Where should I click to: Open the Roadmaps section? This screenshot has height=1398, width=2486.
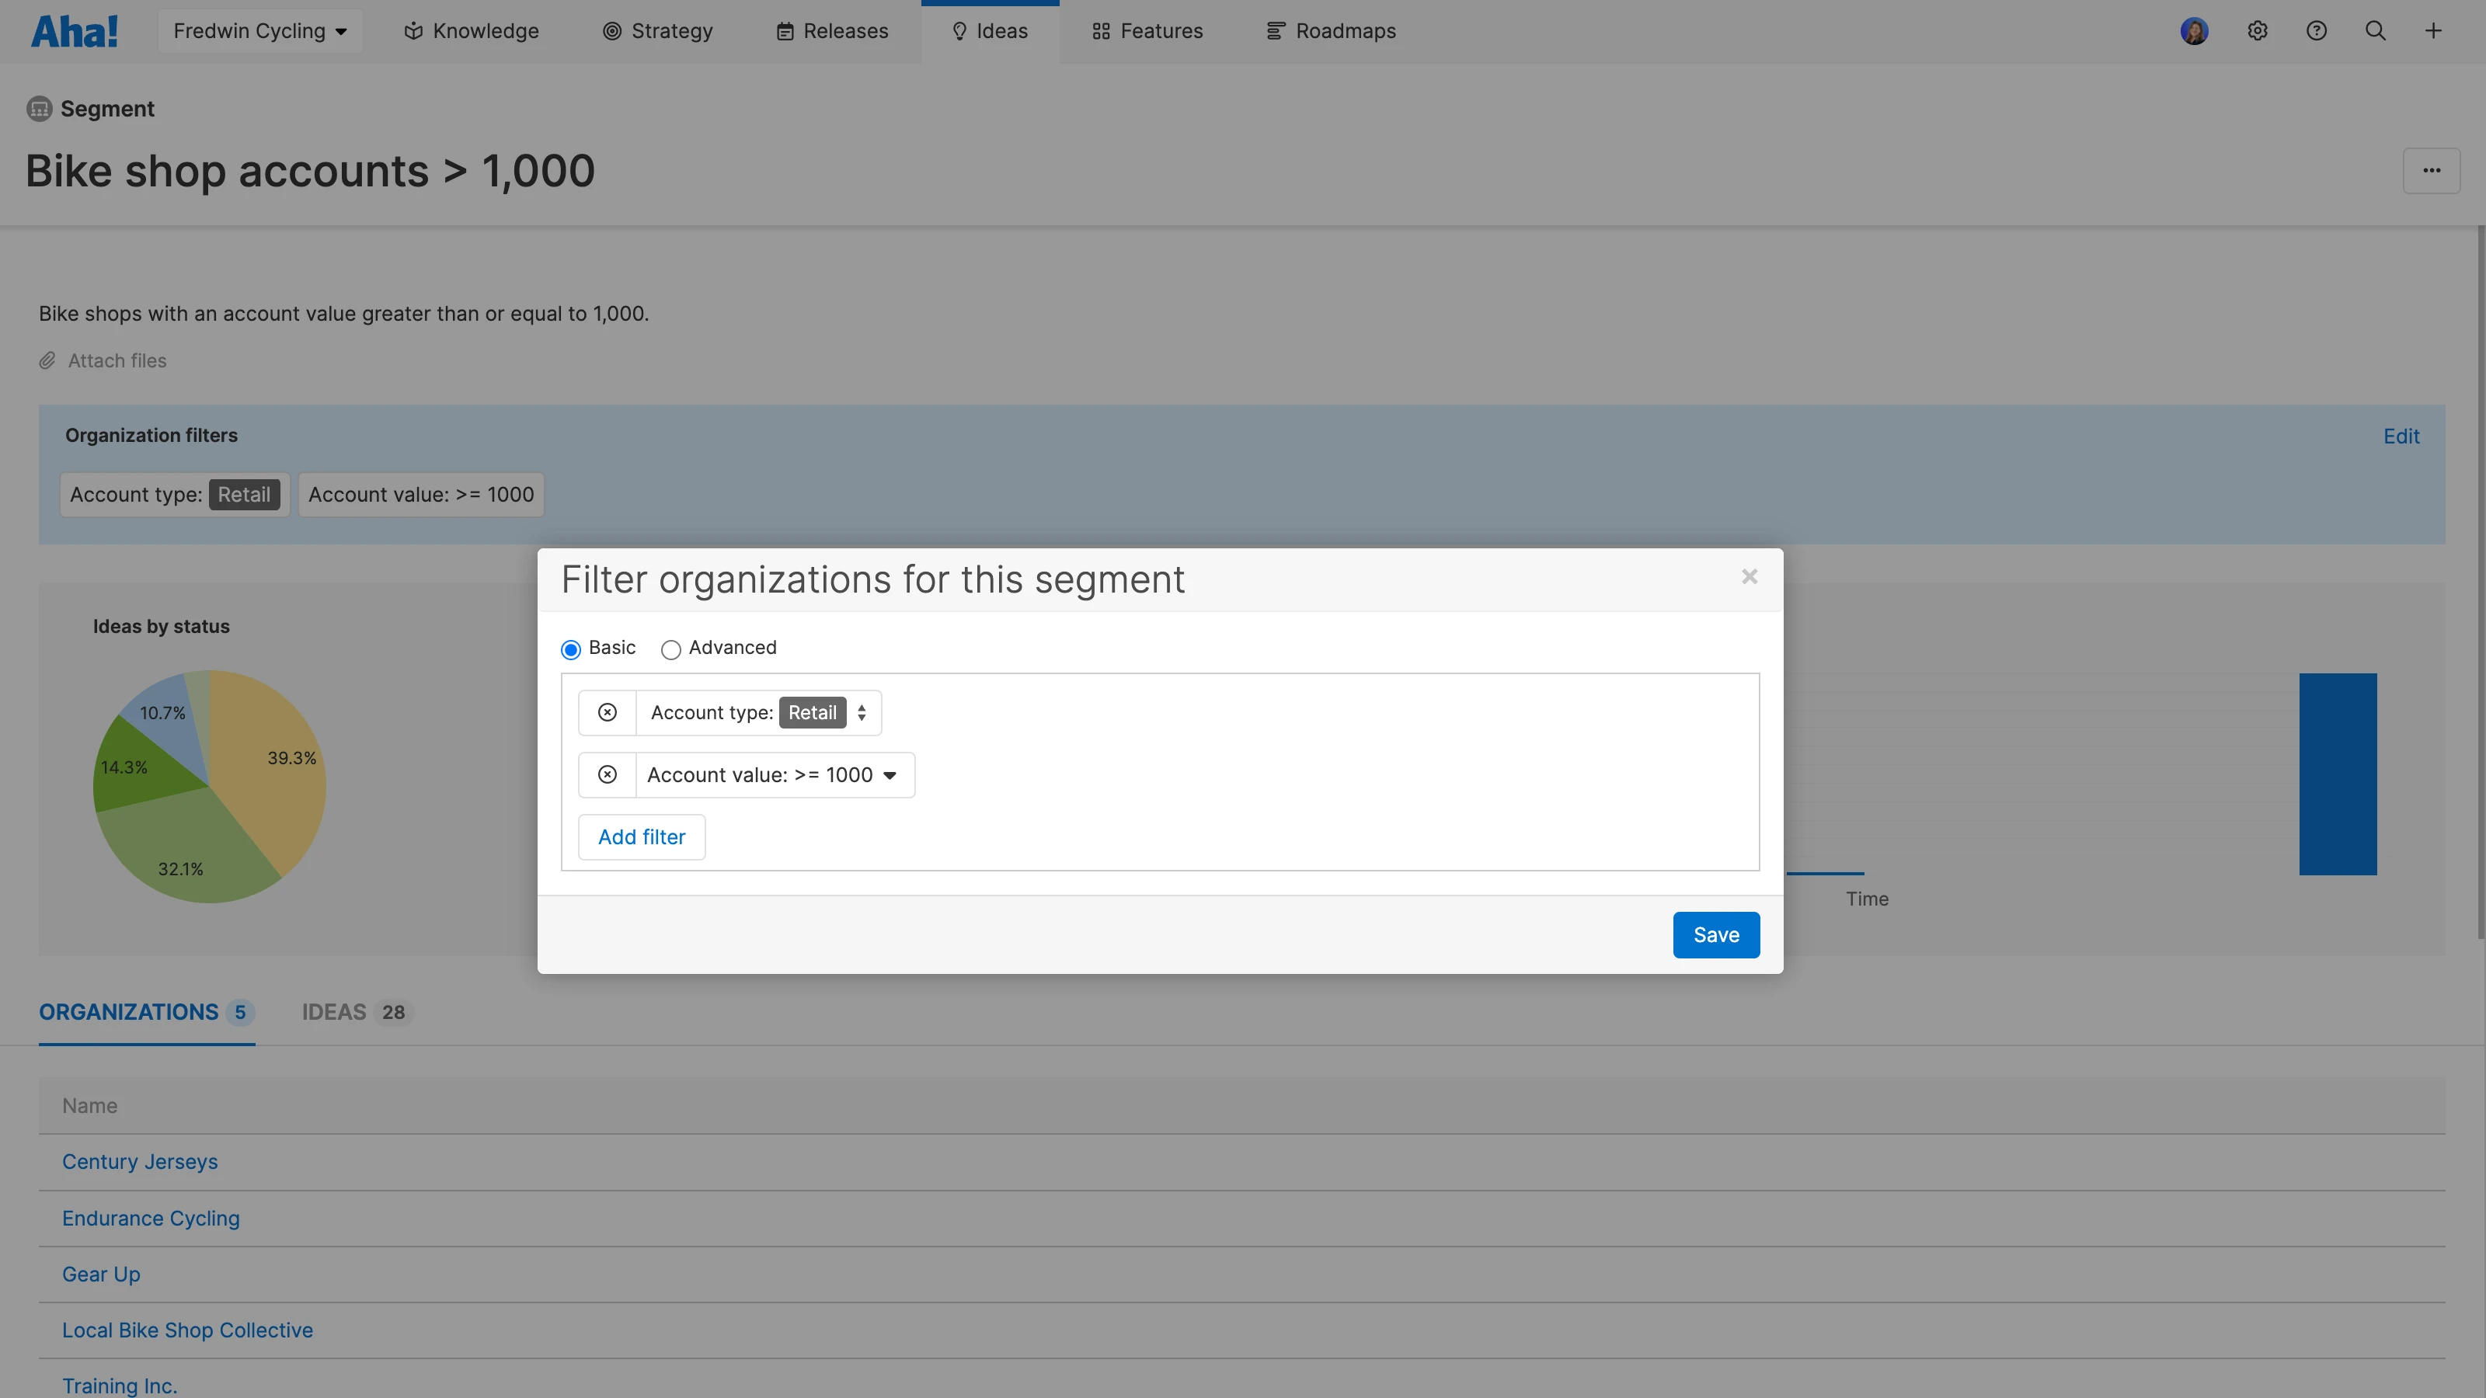click(1330, 30)
